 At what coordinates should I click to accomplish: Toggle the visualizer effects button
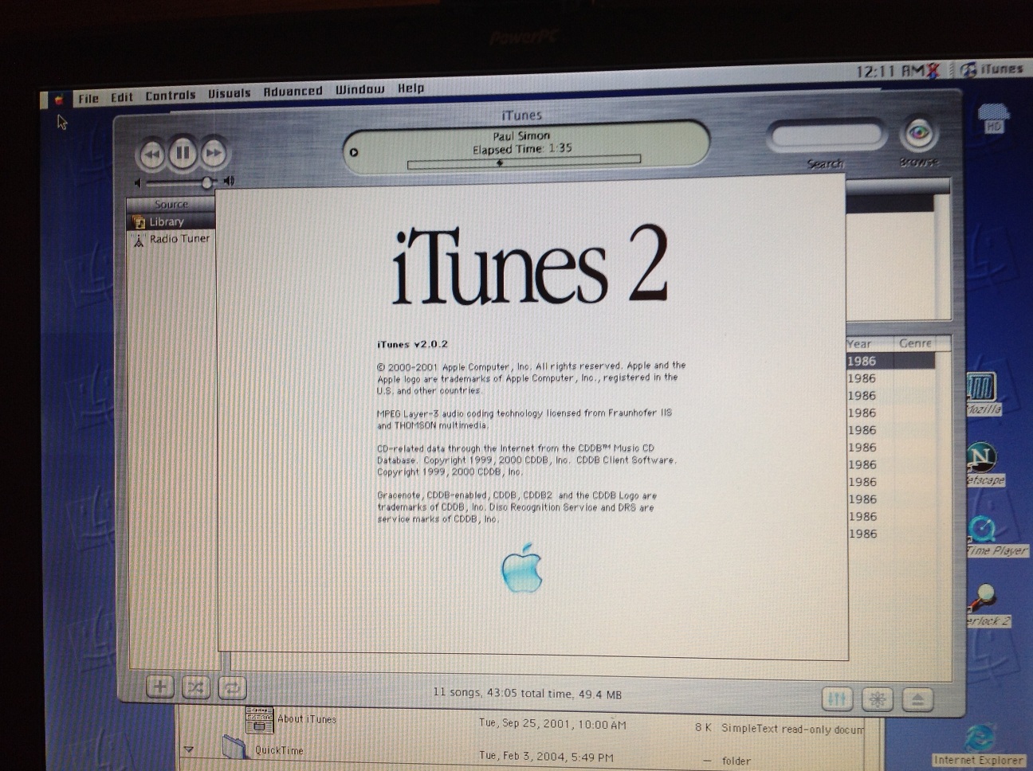(878, 700)
